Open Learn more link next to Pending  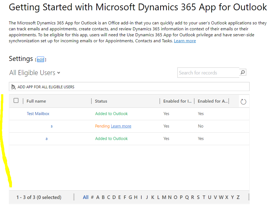(x=121, y=126)
